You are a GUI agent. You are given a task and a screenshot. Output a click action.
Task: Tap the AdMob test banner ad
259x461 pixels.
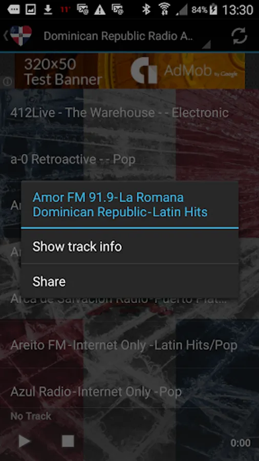[129, 71]
